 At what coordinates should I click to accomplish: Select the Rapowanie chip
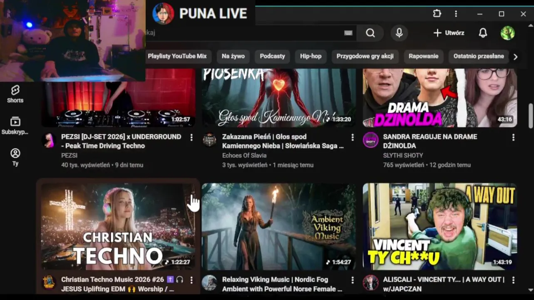pos(423,56)
